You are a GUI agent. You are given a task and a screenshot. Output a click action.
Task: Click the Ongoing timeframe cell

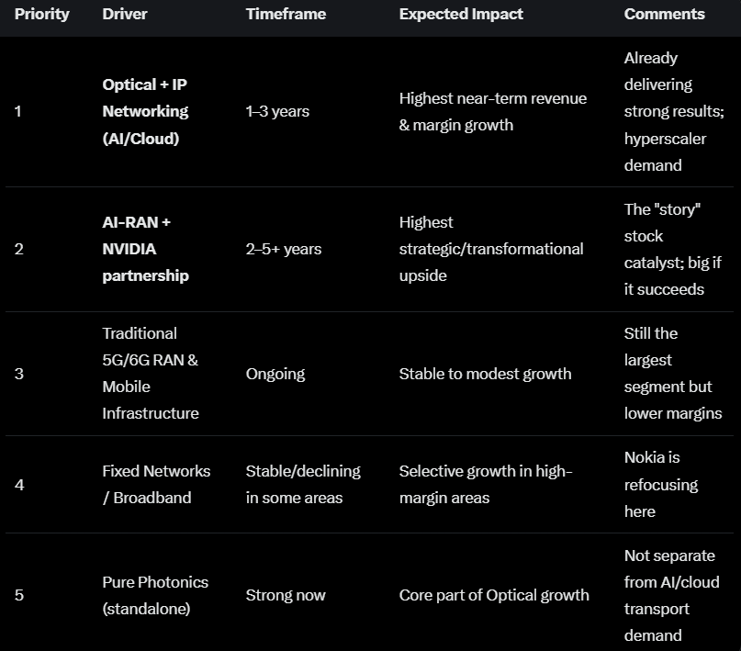275,374
